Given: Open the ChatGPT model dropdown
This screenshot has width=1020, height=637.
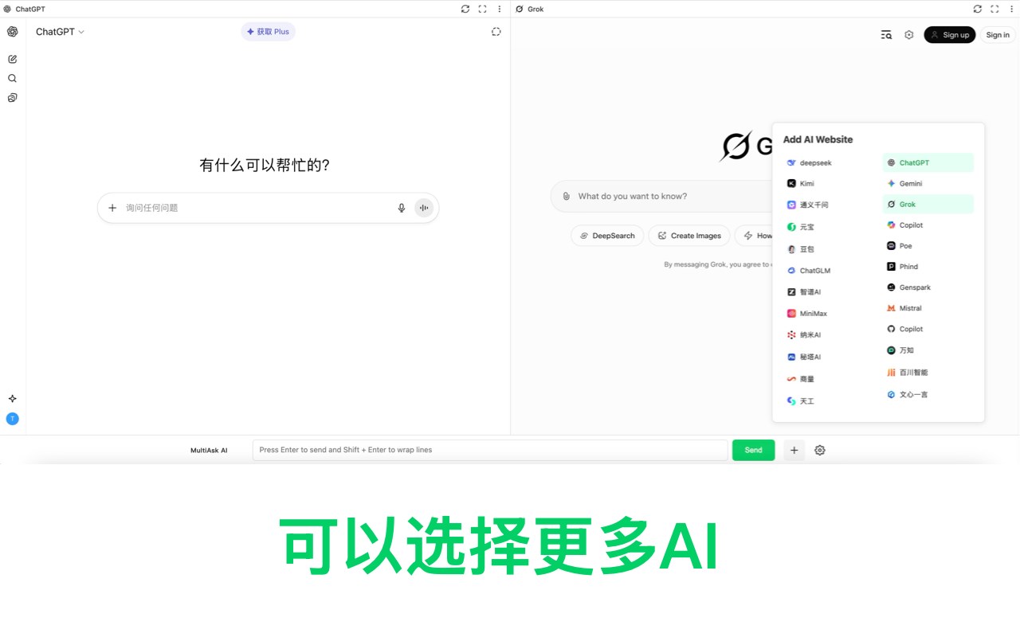Looking at the screenshot, I should 60,32.
